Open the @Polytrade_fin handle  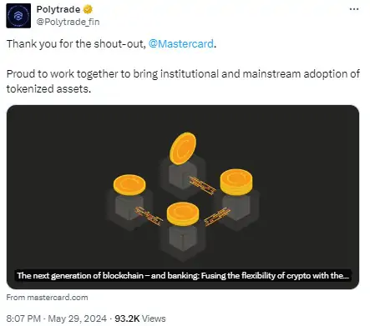click(x=68, y=22)
